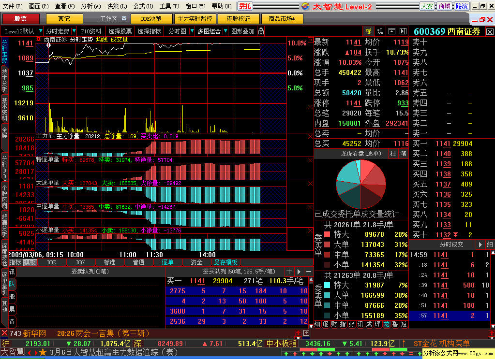The height and width of the screenshot is (359, 495).
Task: Switch to the 逐单 template tab
Action: tap(167, 262)
